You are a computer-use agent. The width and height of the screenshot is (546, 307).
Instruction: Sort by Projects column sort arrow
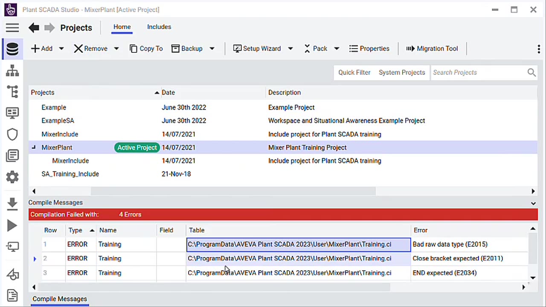click(x=157, y=93)
